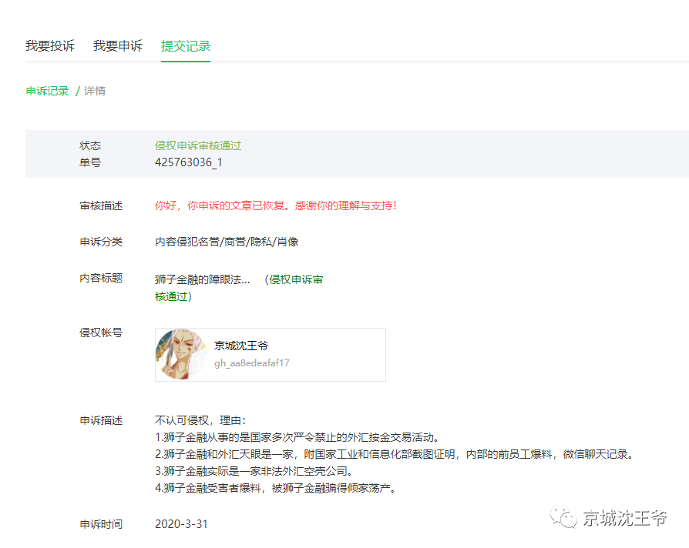Click the 申诉分类 value 内容侵犯名誉/商誉/隐私/肖像
The image size is (689, 548).
pos(227,242)
